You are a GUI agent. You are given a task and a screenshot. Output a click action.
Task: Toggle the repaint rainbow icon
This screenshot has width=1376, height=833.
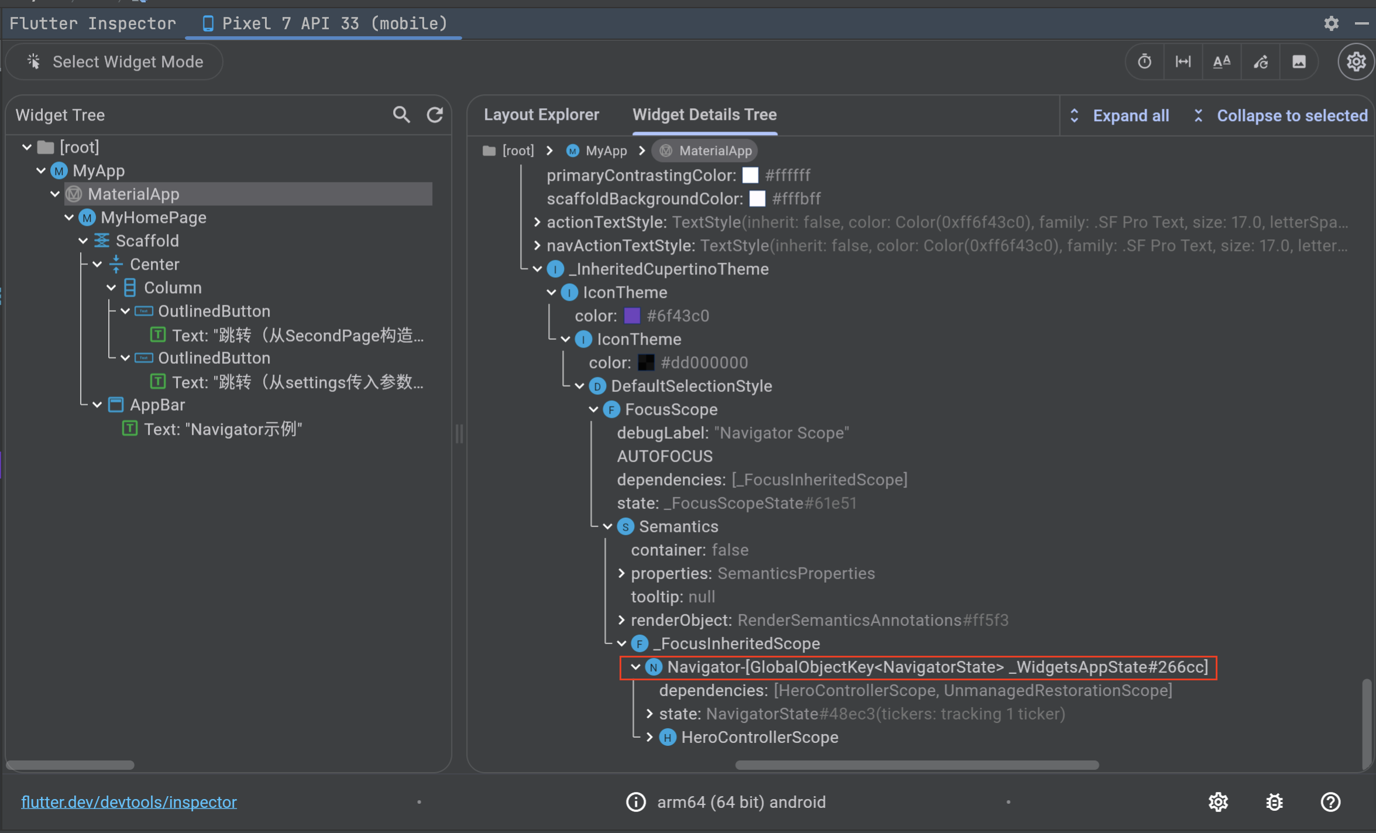[1260, 61]
